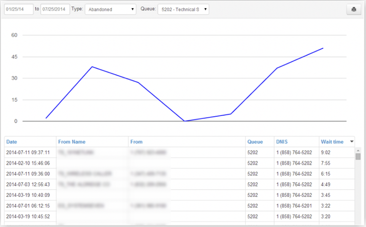Click the Wait time sort arrow

[x=351, y=142]
